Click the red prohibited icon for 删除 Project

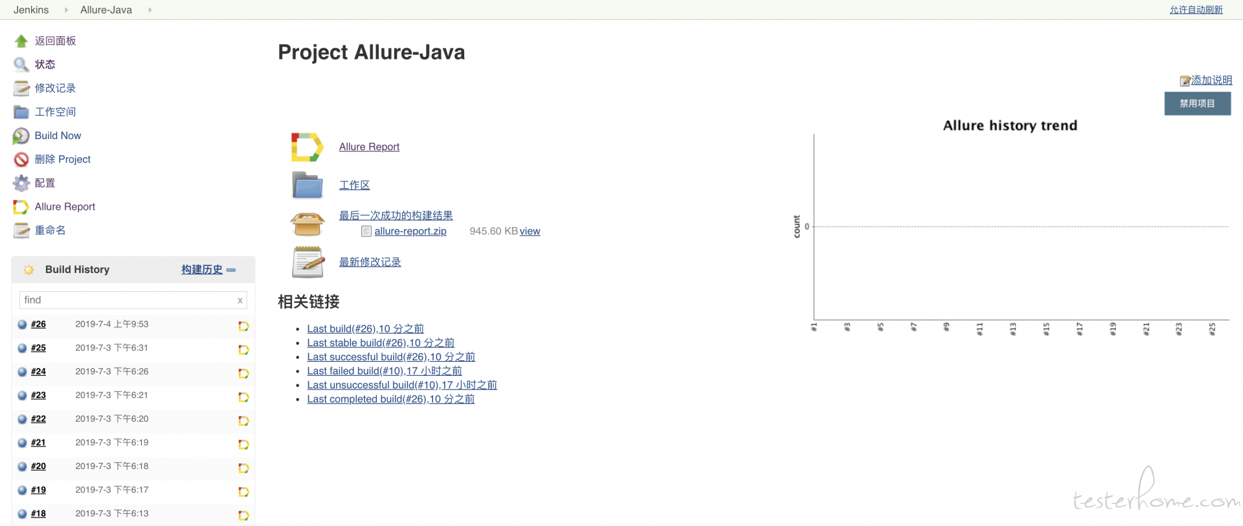21,159
